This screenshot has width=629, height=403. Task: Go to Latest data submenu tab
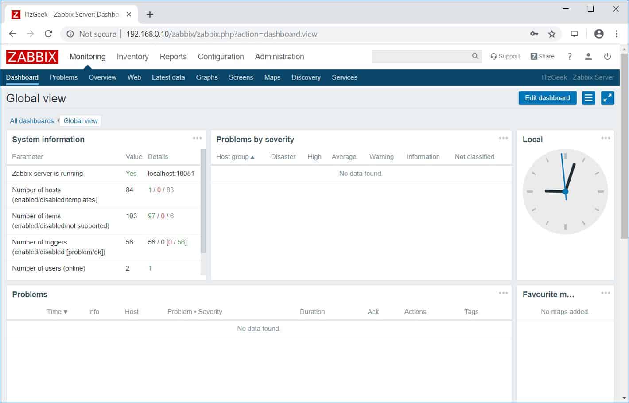pyautogui.click(x=168, y=77)
